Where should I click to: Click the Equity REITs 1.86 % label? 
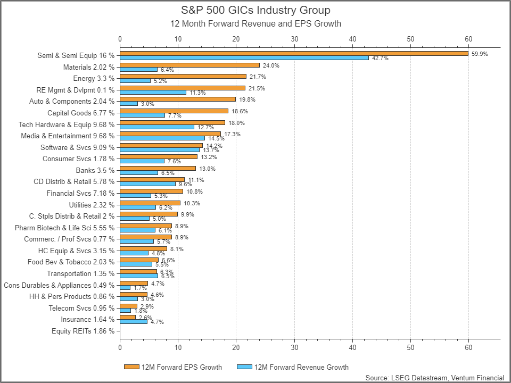pyautogui.click(x=83, y=331)
